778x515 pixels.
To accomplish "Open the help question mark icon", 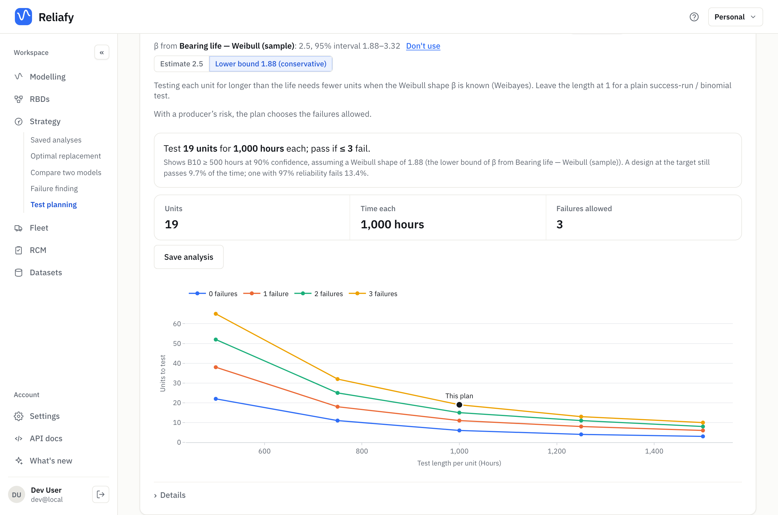I will point(694,17).
